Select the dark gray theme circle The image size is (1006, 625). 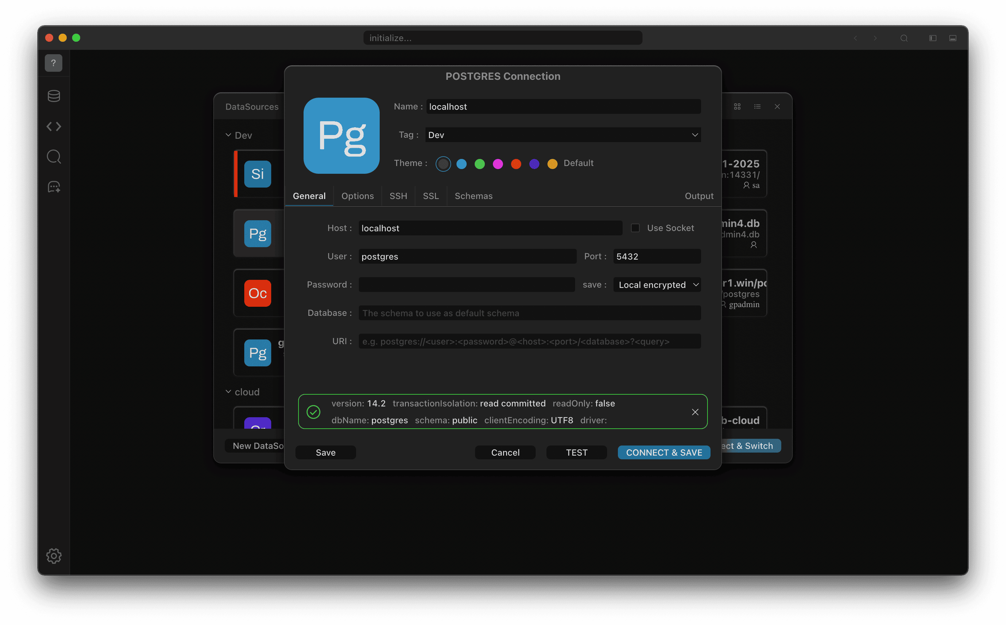pyautogui.click(x=443, y=164)
